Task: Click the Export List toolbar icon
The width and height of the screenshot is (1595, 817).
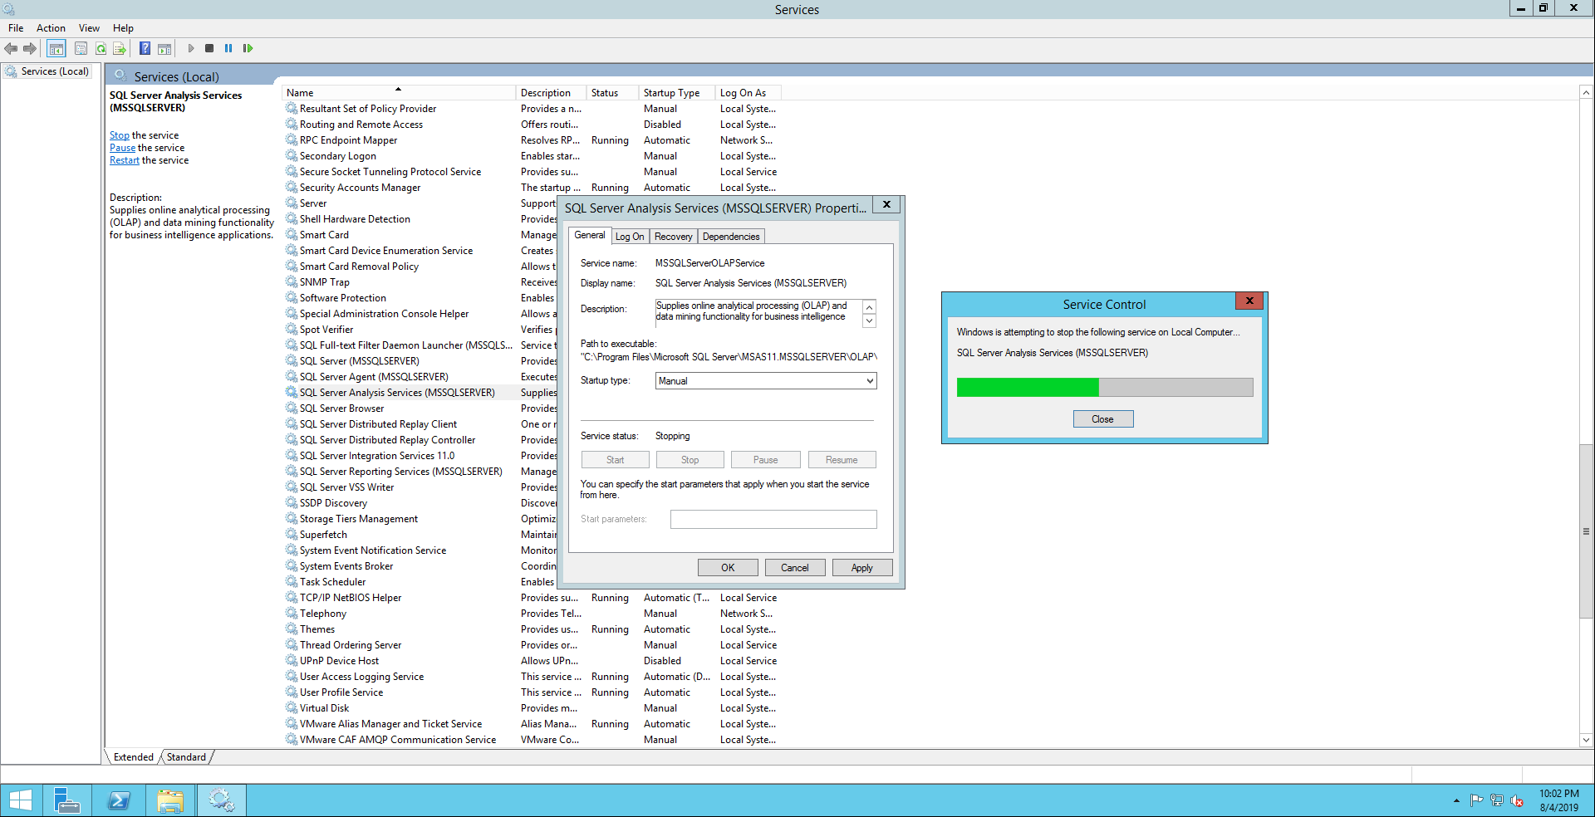Action: click(120, 49)
